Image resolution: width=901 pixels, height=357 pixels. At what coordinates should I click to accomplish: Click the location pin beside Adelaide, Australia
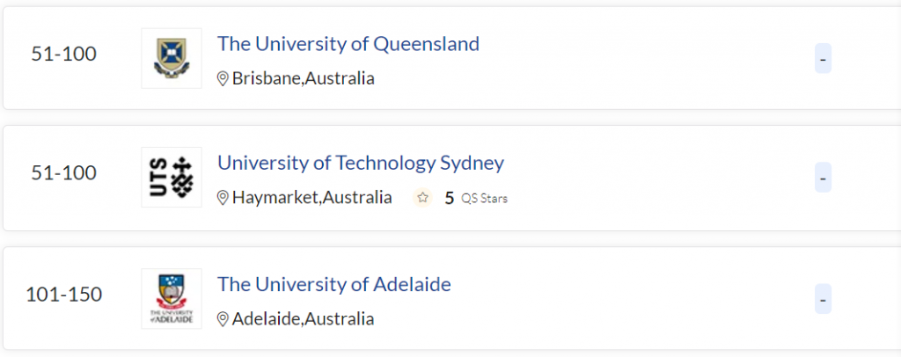223,318
